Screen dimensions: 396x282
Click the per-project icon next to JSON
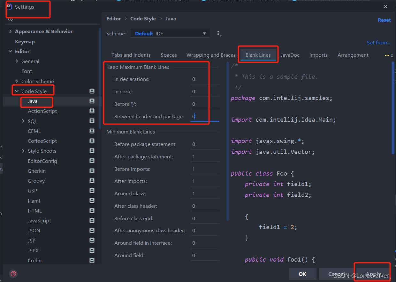[92, 230]
